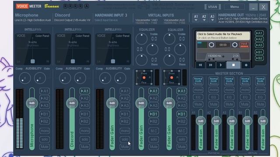
Task: Click the Discord Intellipan position square
Action: click(73, 61)
